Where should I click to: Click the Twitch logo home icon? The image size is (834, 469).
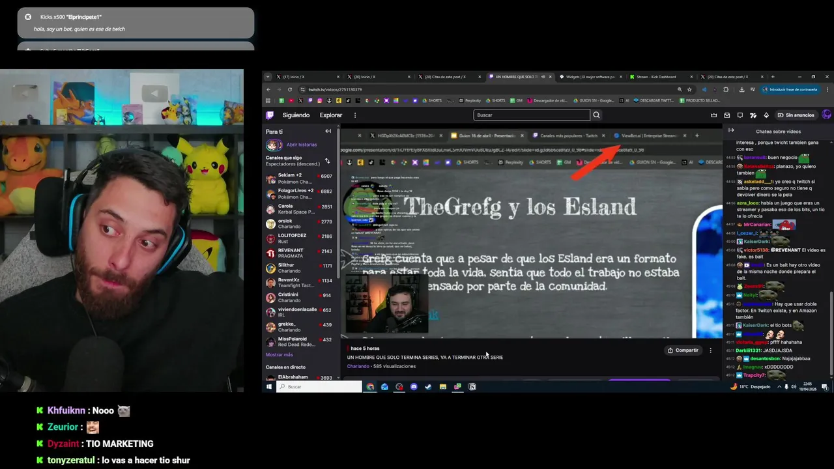click(x=270, y=115)
